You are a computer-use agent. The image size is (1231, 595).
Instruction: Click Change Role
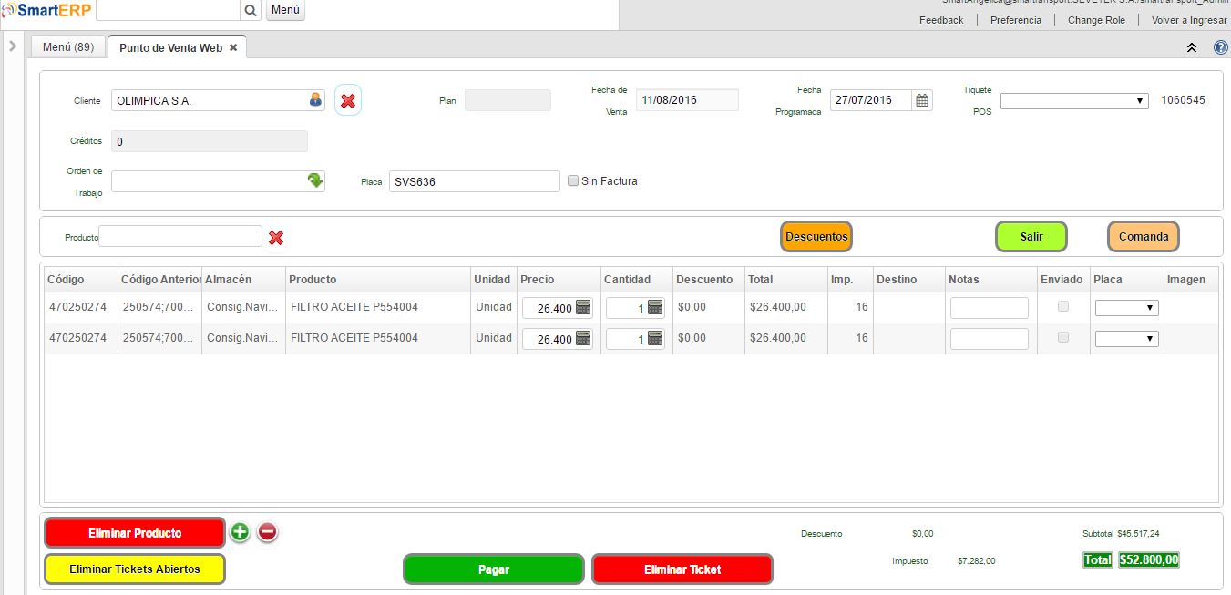coord(1096,20)
